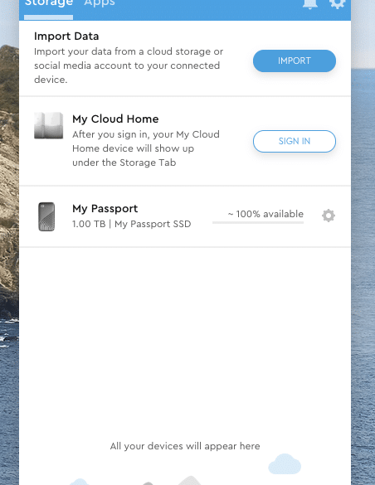Viewport: 375px width, 485px height.
Task: Click the My Passport SSD drive icon
Action: point(46,216)
